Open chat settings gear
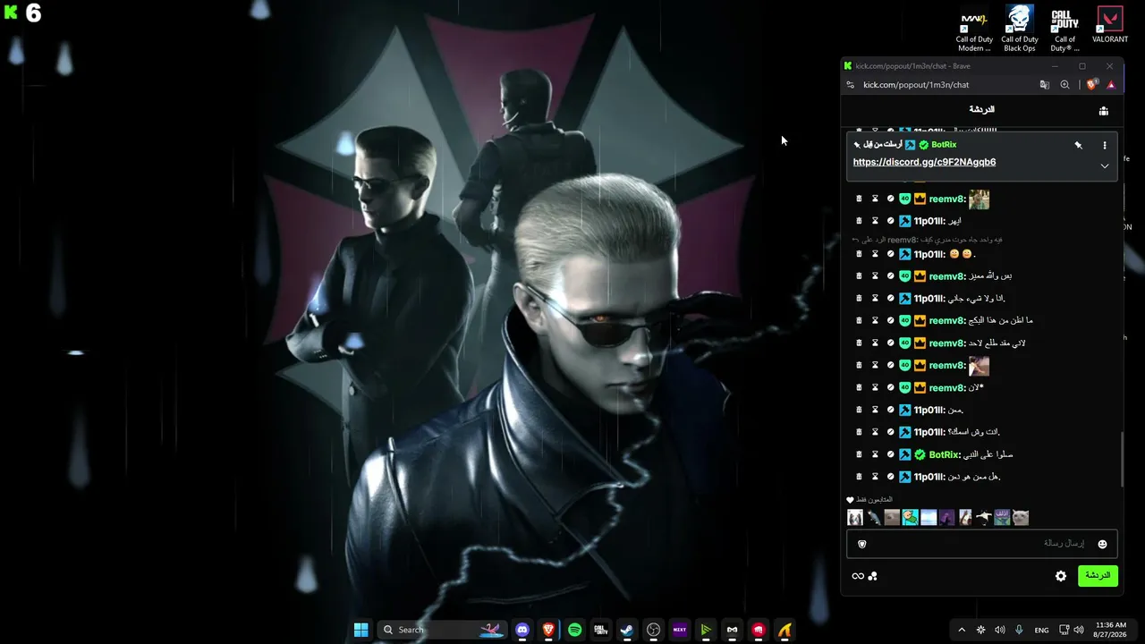1145x644 pixels. click(x=1061, y=576)
